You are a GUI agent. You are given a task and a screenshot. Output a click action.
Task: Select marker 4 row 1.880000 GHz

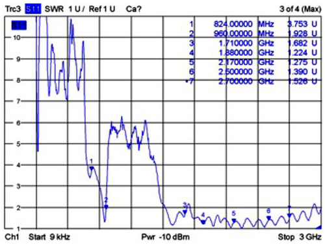[x=253, y=52]
